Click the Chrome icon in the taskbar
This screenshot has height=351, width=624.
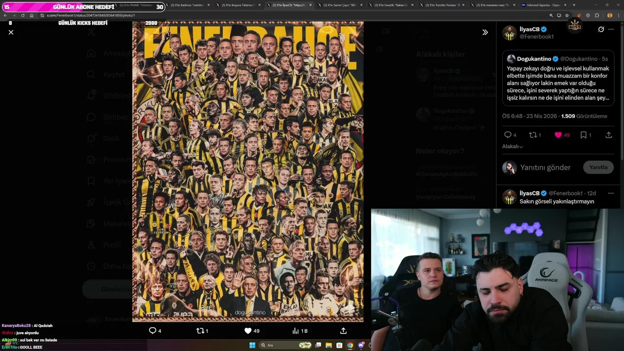coord(350,345)
